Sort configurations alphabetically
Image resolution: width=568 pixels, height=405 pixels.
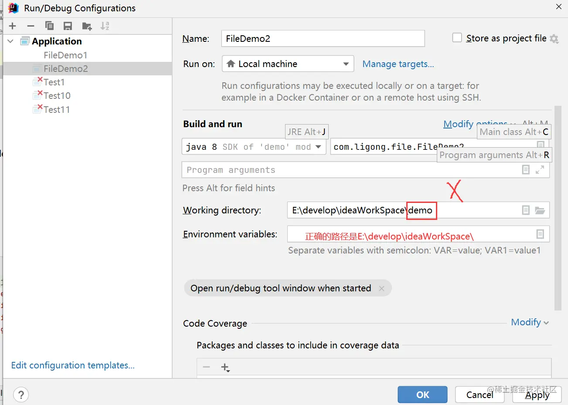(105, 26)
